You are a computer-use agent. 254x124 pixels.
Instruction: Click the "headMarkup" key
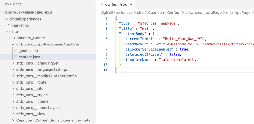tap(136, 44)
